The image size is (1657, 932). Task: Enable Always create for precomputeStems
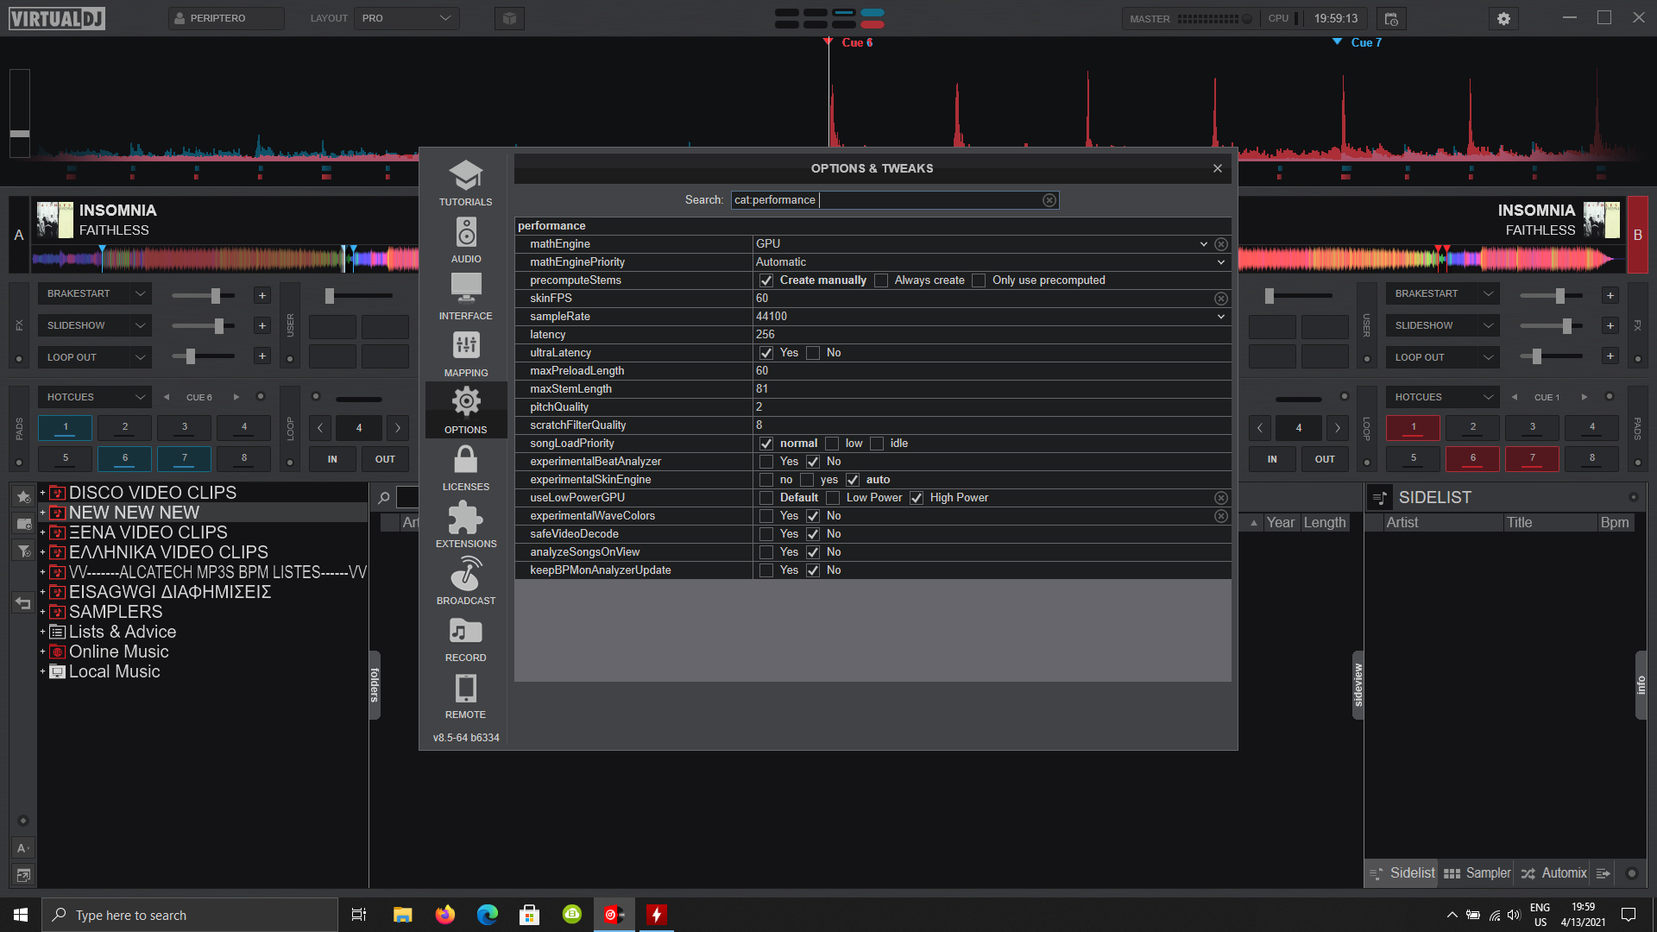click(880, 280)
